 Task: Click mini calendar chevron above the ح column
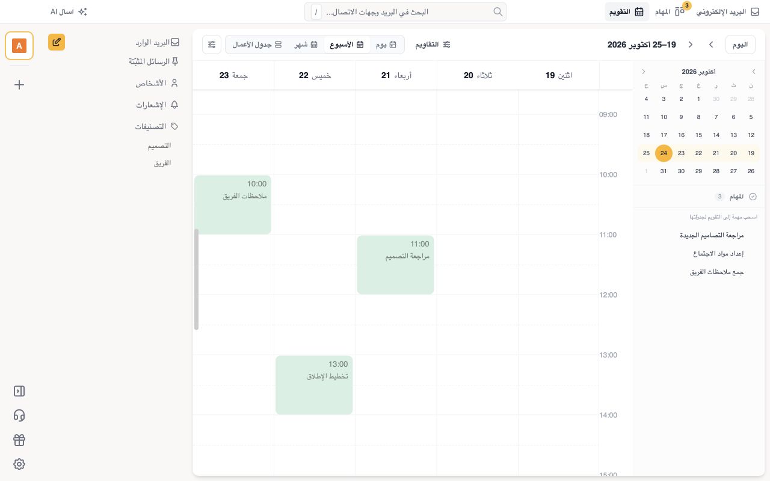click(644, 72)
